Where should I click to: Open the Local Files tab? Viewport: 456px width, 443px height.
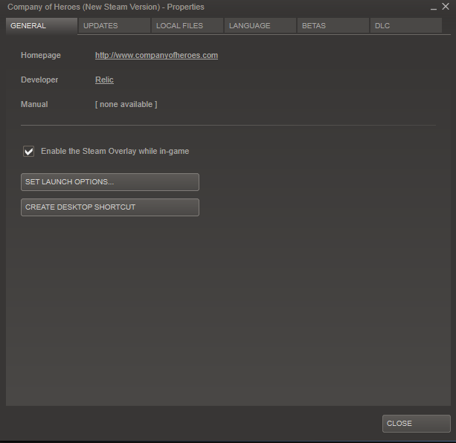[187, 26]
